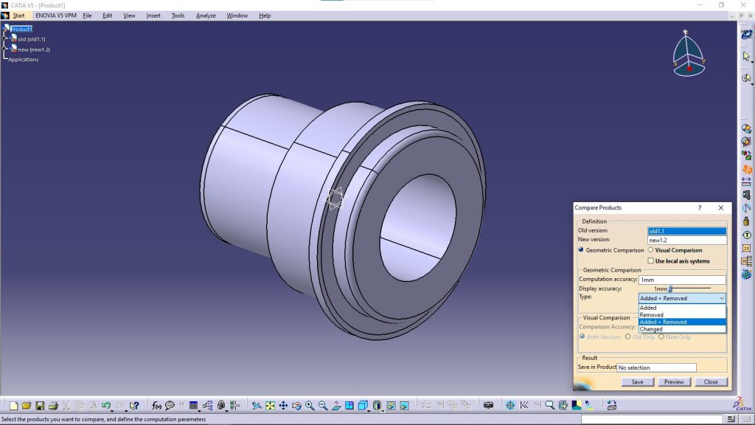Click the dialog help question mark
The height and width of the screenshot is (425, 755).
click(700, 207)
